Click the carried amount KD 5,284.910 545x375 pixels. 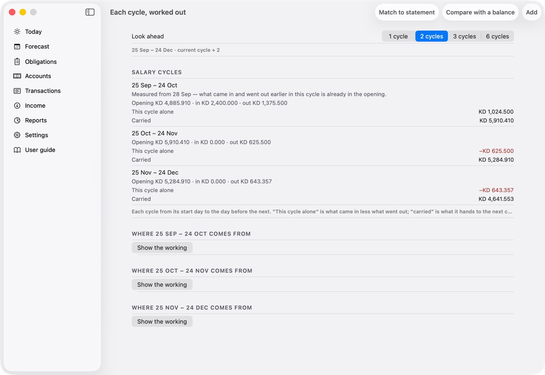pos(496,160)
